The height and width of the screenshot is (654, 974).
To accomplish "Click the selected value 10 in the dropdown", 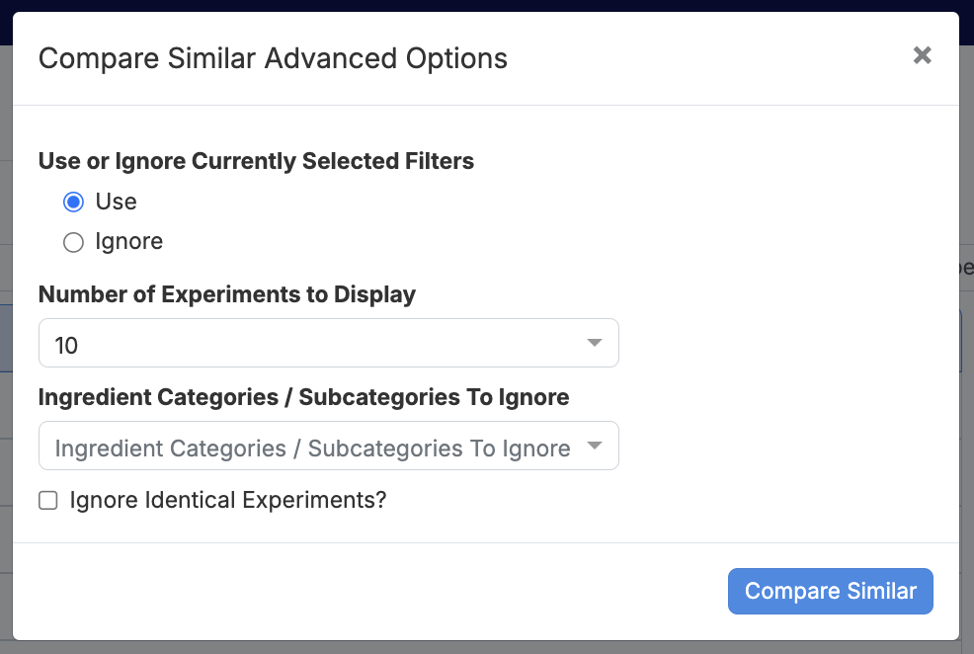I will pos(66,346).
